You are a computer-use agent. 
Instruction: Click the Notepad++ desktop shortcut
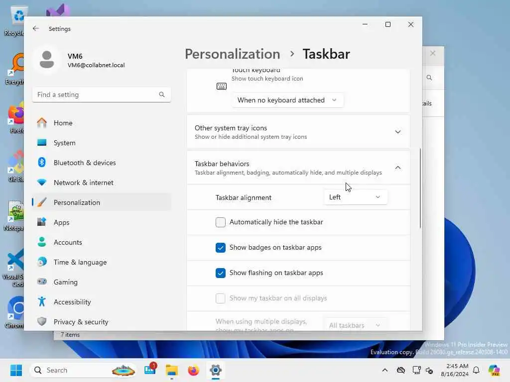point(14,215)
